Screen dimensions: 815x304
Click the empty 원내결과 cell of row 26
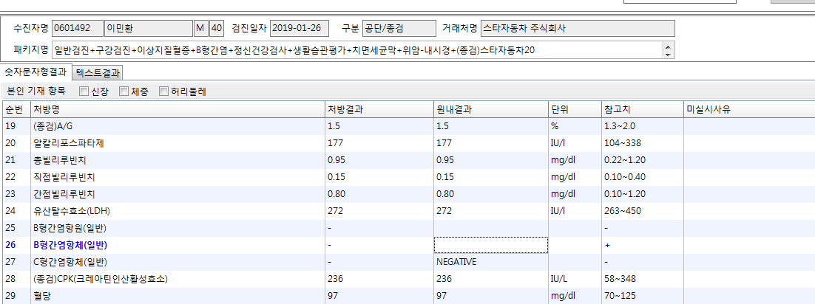coord(490,245)
